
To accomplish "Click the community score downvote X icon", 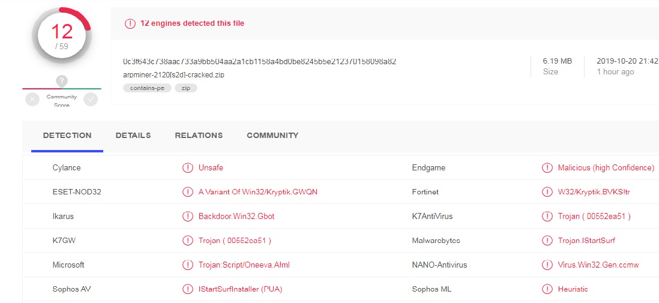I will tap(32, 100).
